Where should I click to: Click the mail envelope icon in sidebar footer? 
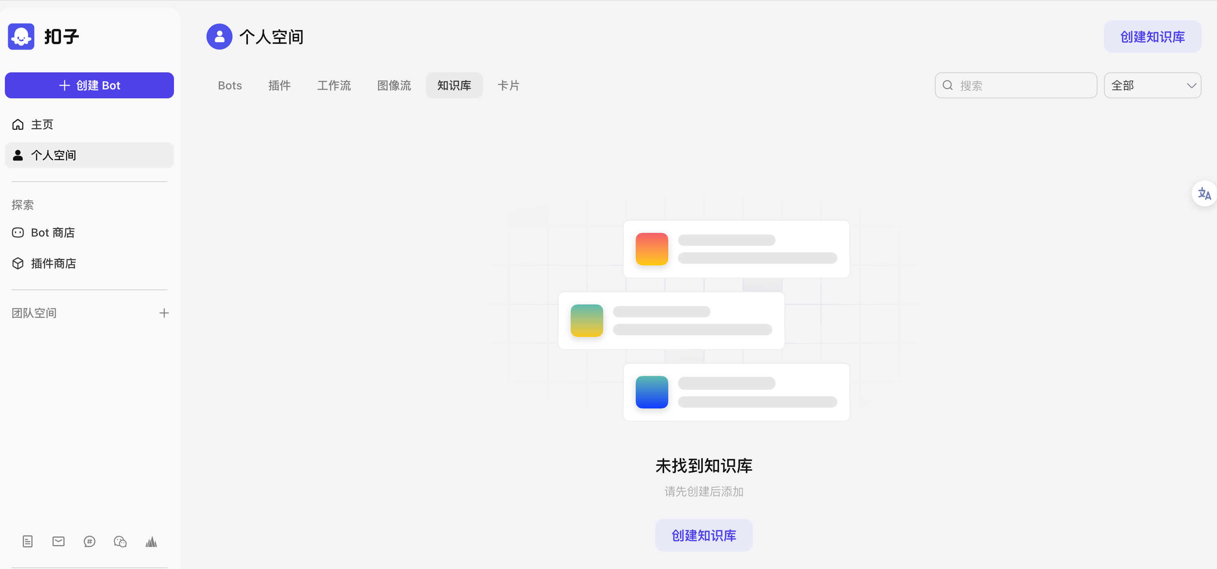coord(59,541)
